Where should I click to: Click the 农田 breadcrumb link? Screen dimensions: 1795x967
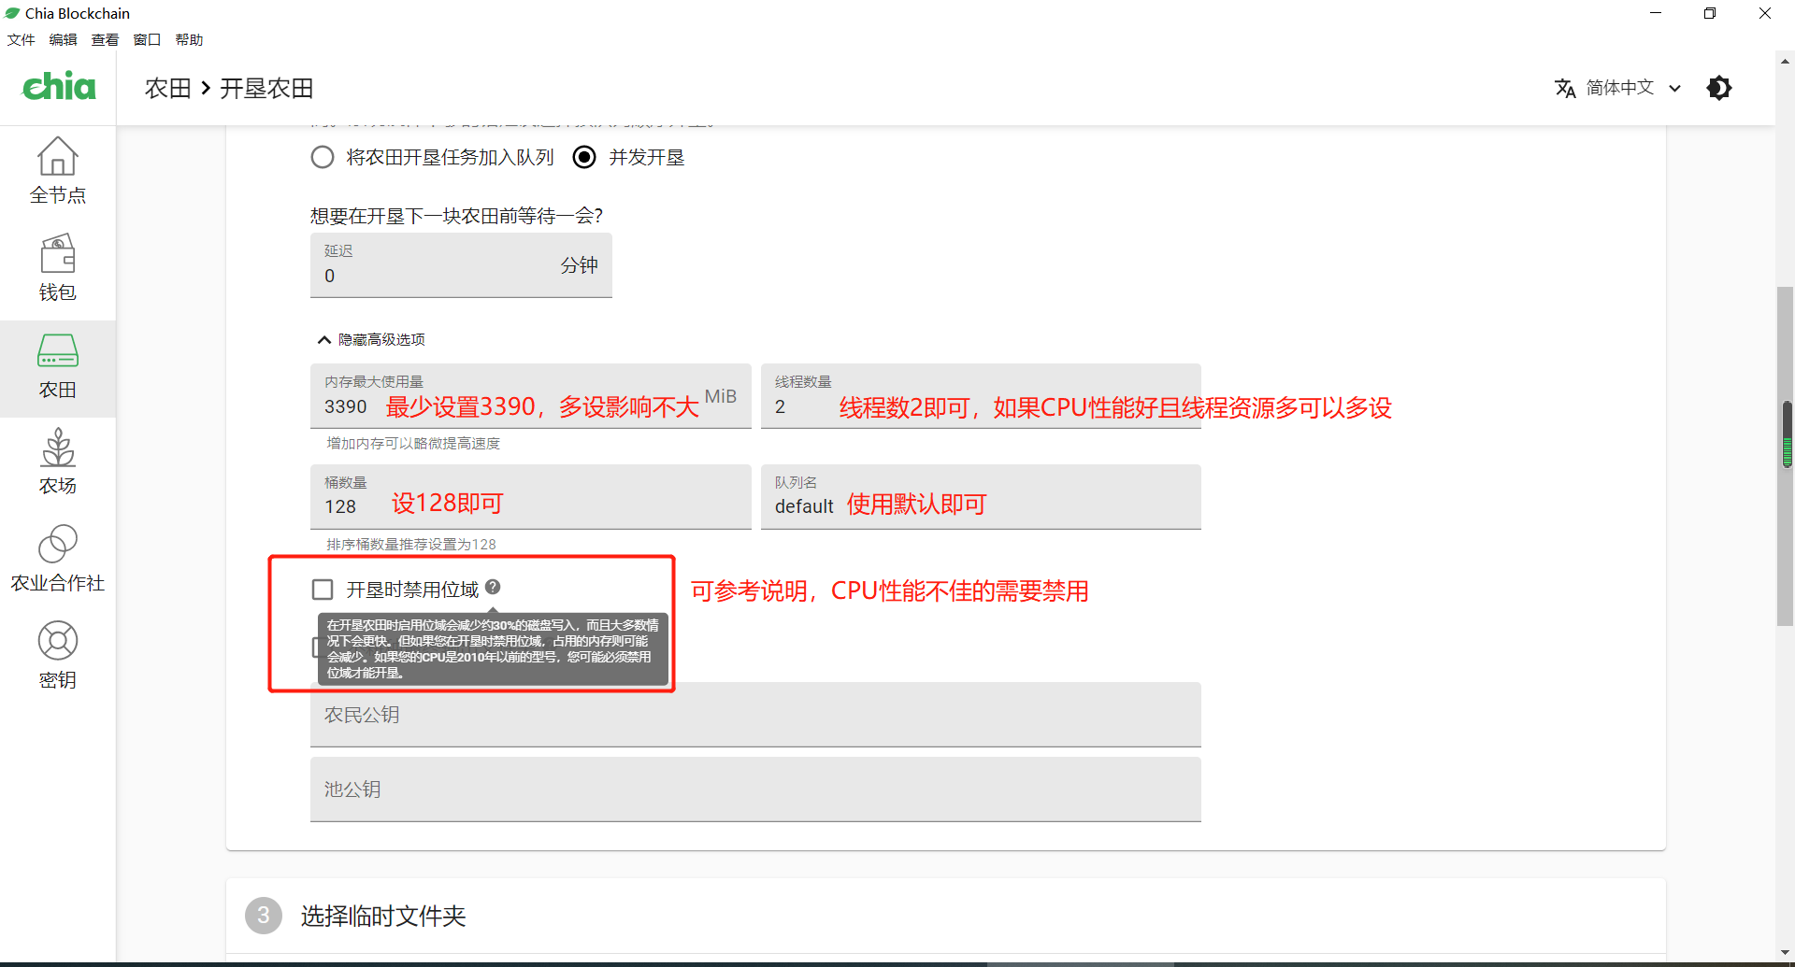point(167,88)
